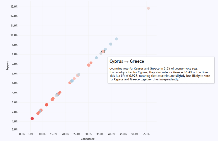
Task: Click the dark red point at 1.3% support
Action: pos(32,118)
